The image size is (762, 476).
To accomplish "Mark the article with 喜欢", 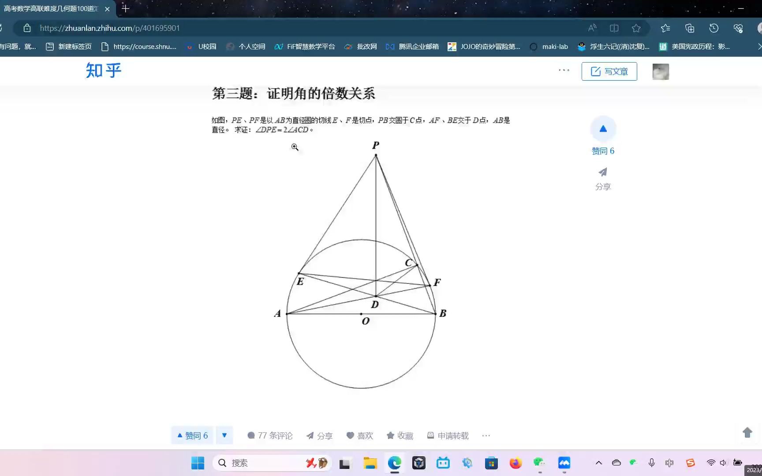I will click(360, 435).
